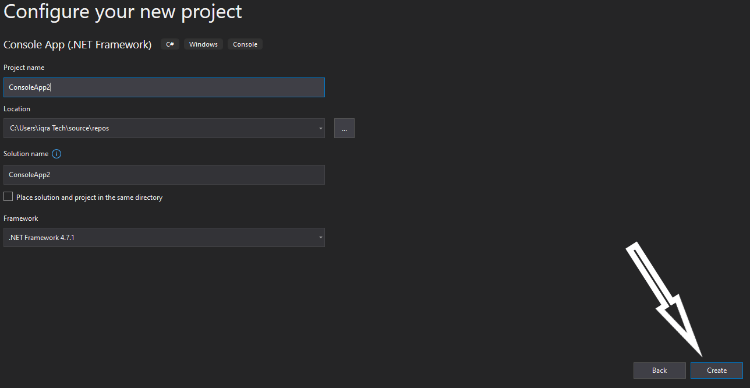Click into the Solution name field
The image size is (750, 388).
[164, 175]
